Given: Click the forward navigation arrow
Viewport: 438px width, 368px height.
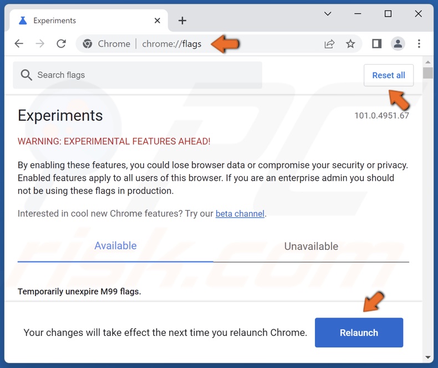Looking at the screenshot, I should point(40,44).
